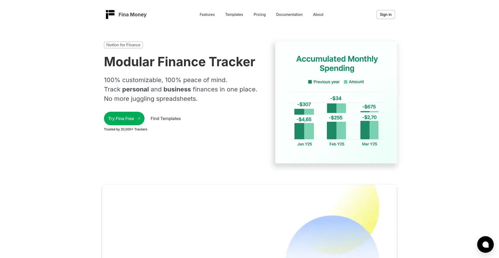Open the chat bubble widget
The width and height of the screenshot is (499, 258).
485,244
